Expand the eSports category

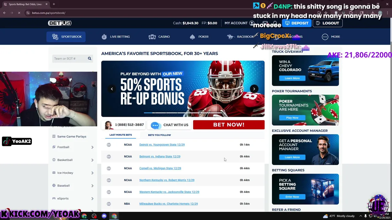click(x=92, y=199)
